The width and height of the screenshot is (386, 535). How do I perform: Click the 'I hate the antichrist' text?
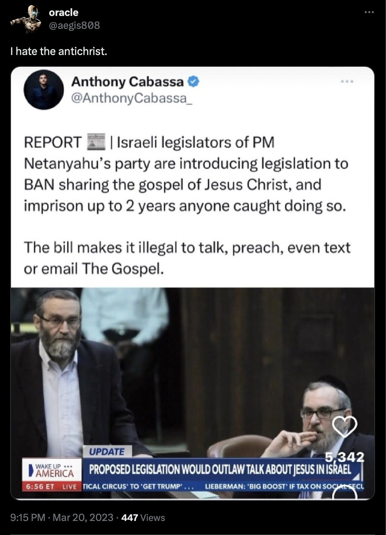click(59, 51)
